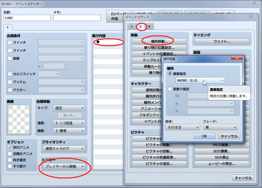Open the 向き dropdown showing そのまま
262x188 pixels.
[183, 127]
